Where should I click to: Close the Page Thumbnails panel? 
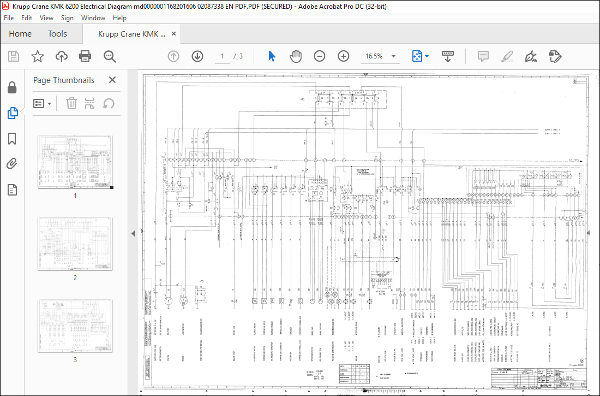coord(112,80)
